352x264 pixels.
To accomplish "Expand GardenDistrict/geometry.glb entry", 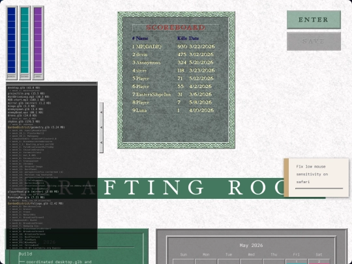I will click(x=36, y=127).
